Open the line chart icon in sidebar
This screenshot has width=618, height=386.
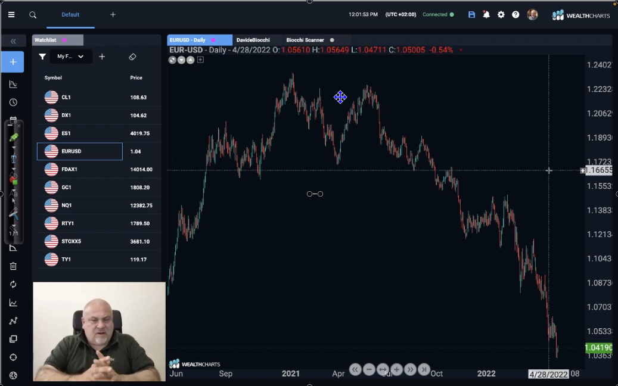[13, 303]
